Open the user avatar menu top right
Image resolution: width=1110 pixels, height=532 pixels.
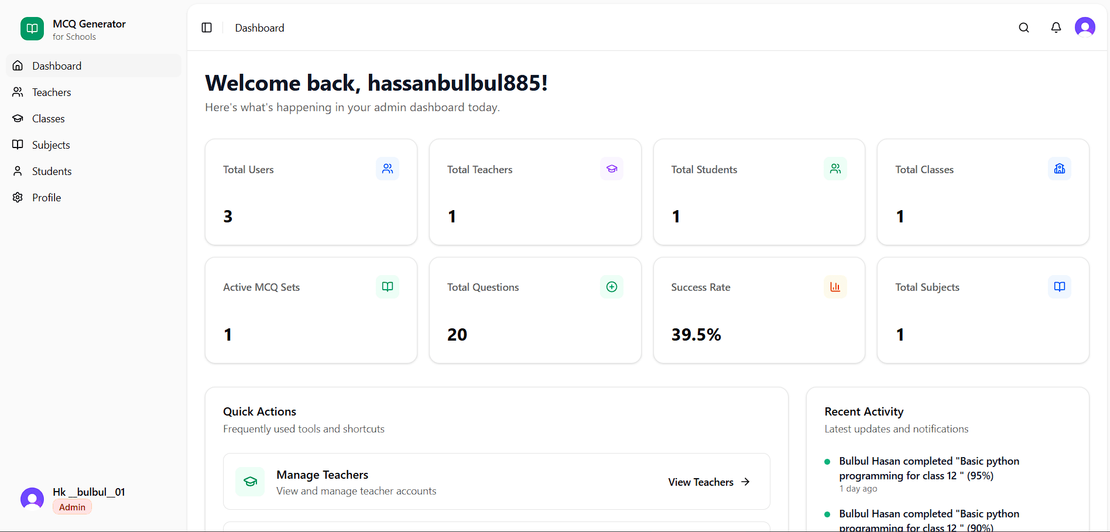tap(1085, 27)
